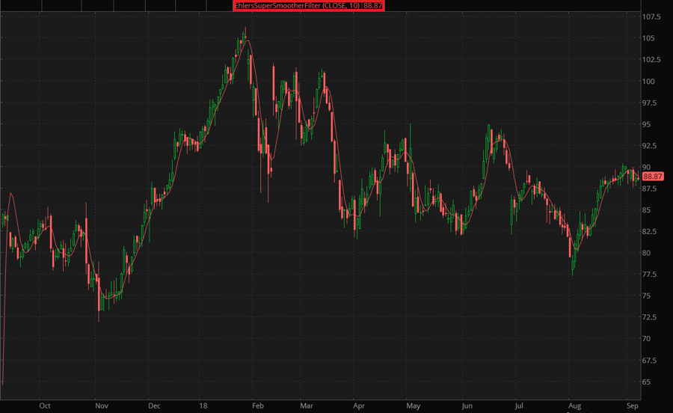Select the May time axis label

[414, 406]
